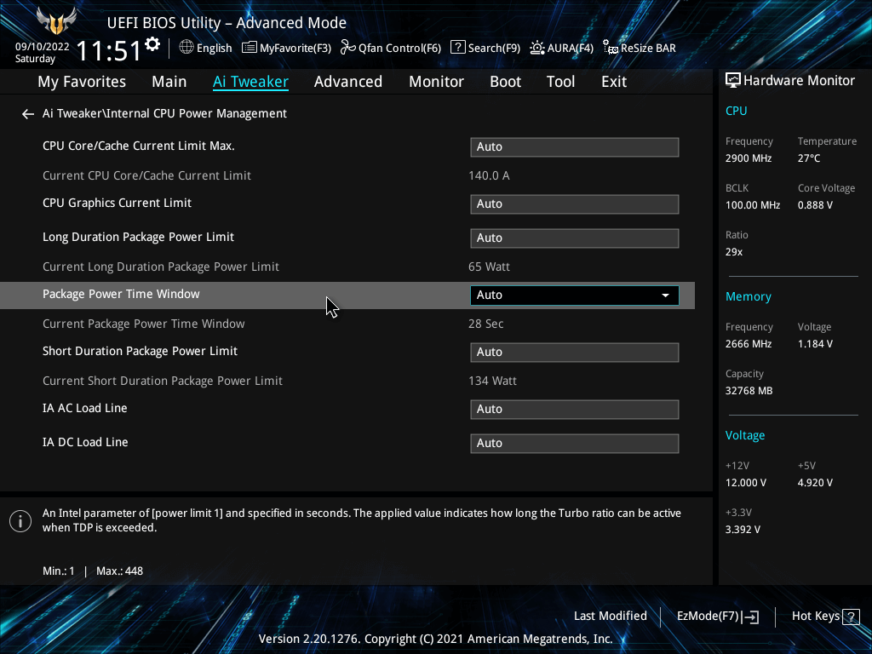The width and height of the screenshot is (872, 654).
Task: Click the IA AC Load Line Auto field
Action: tap(575, 410)
